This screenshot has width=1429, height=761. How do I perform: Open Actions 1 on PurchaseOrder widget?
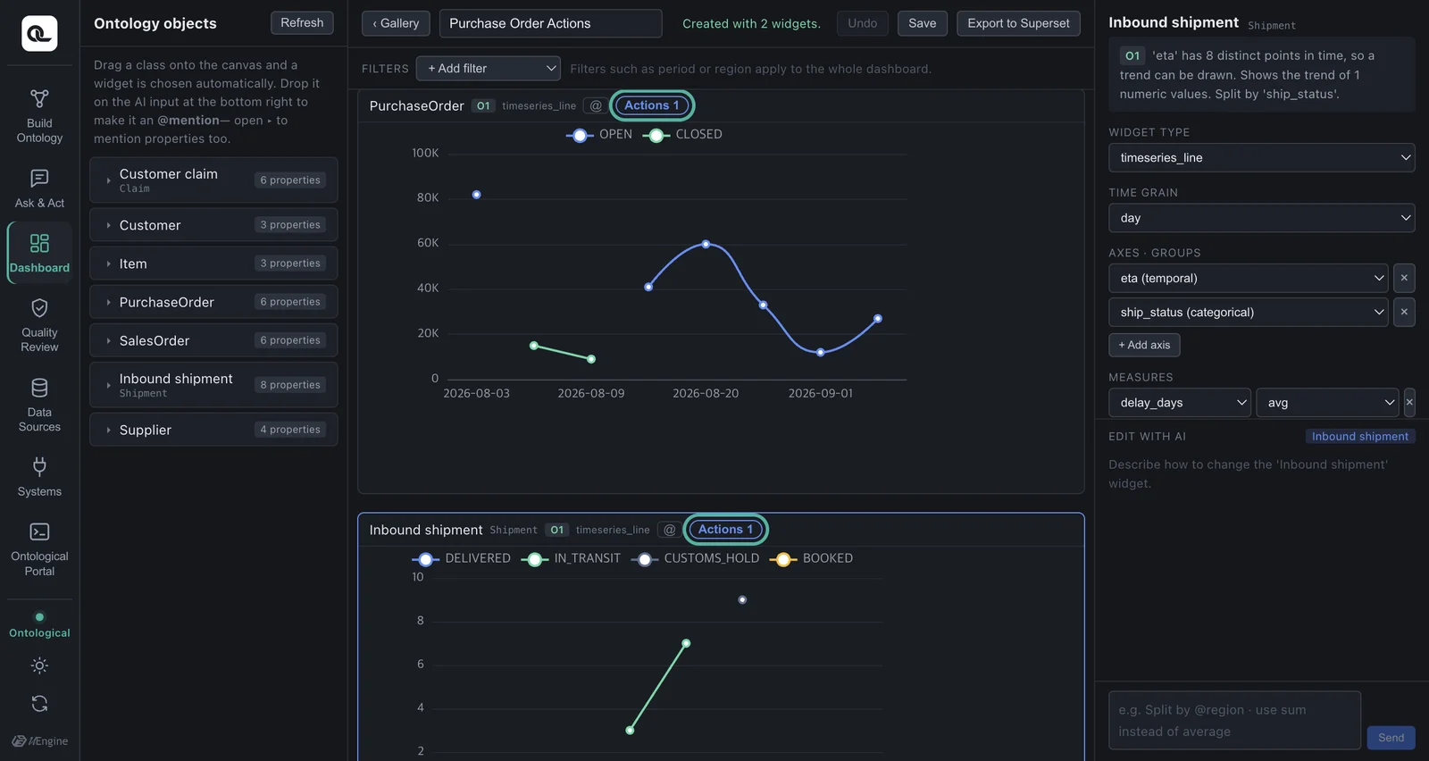tap(652, 105)
